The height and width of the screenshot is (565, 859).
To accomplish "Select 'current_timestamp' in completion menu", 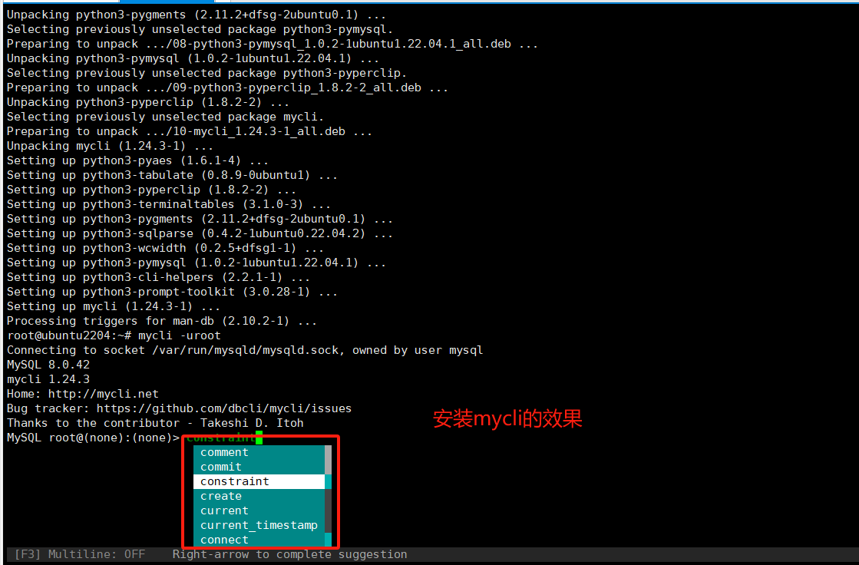I will point(259,525).
